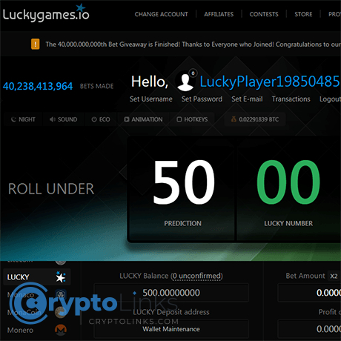
Task: Toggle ECO mode
Action: pos(101,119)
